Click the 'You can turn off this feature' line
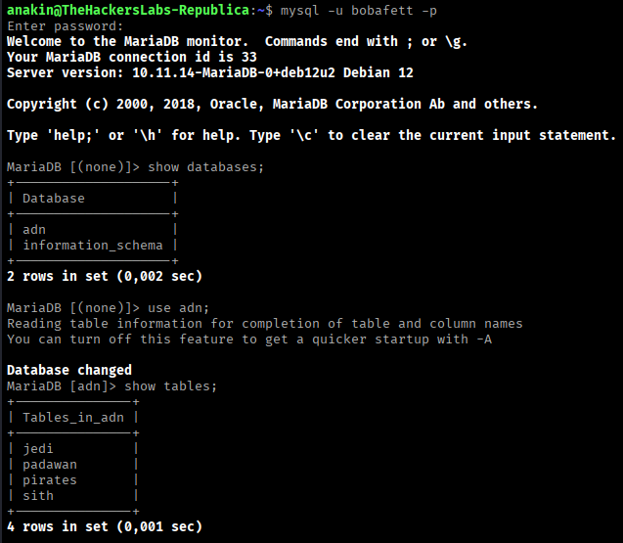 point(249,339)
